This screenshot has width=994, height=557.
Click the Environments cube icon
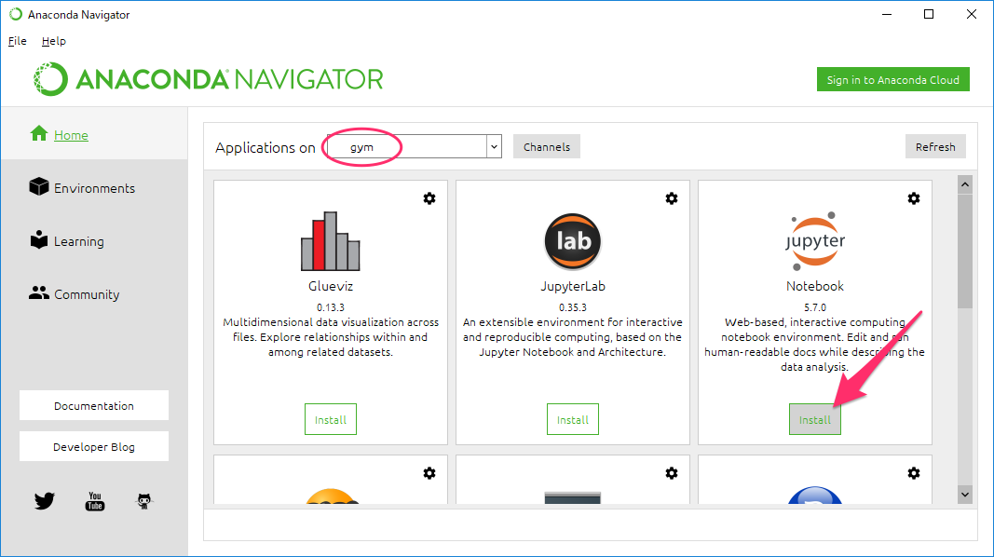pos(39,187)
